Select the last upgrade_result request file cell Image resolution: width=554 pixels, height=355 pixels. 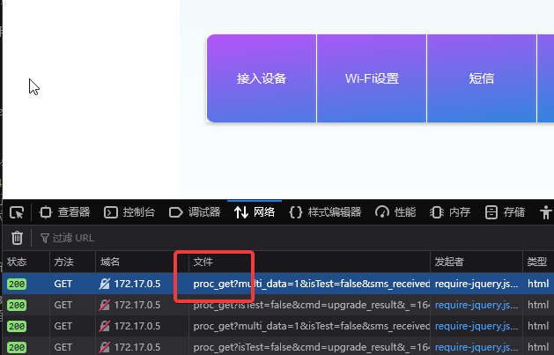pyautogui.click(x=311, y=347)
